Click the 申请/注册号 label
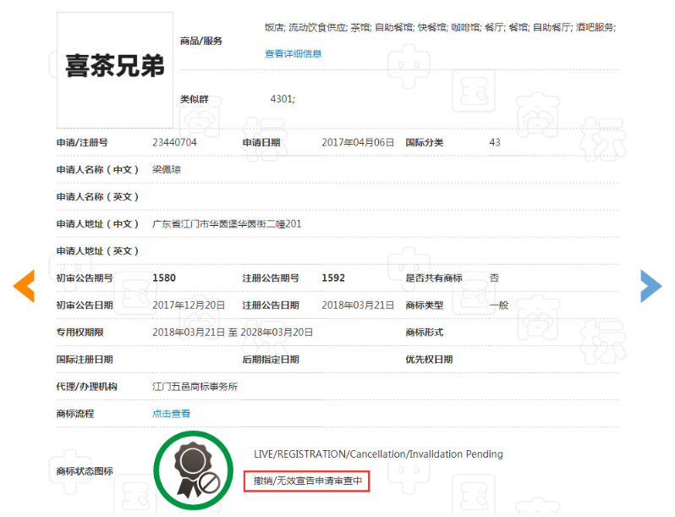The image size is (675, 517). click(82, 142)
